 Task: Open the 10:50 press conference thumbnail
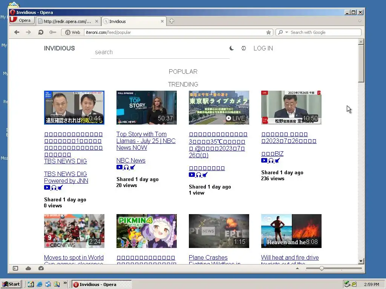pos(291,108)
